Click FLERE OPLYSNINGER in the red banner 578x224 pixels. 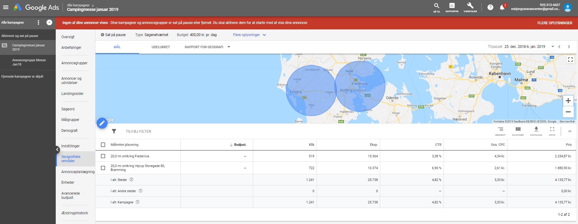555,23
